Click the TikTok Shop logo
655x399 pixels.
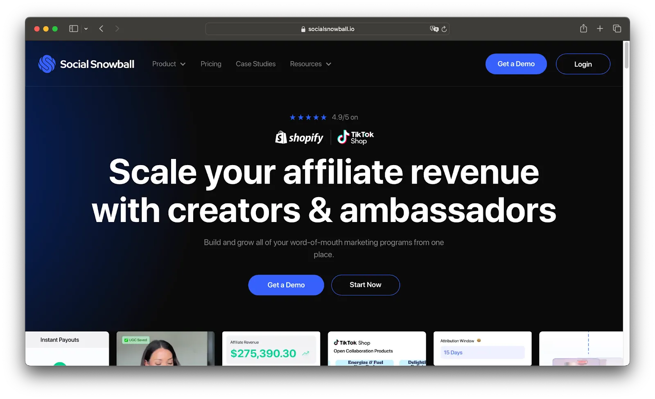(355, 137)
